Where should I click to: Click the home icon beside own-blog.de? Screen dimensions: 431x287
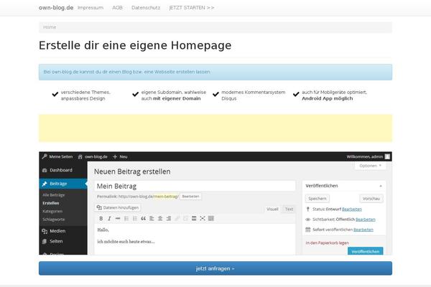point(80,157)
